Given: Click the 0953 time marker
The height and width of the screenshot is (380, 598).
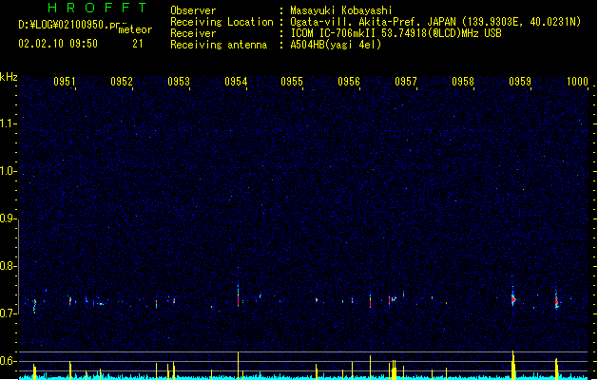Looking at the screenshot, I should tap(179, 82).
